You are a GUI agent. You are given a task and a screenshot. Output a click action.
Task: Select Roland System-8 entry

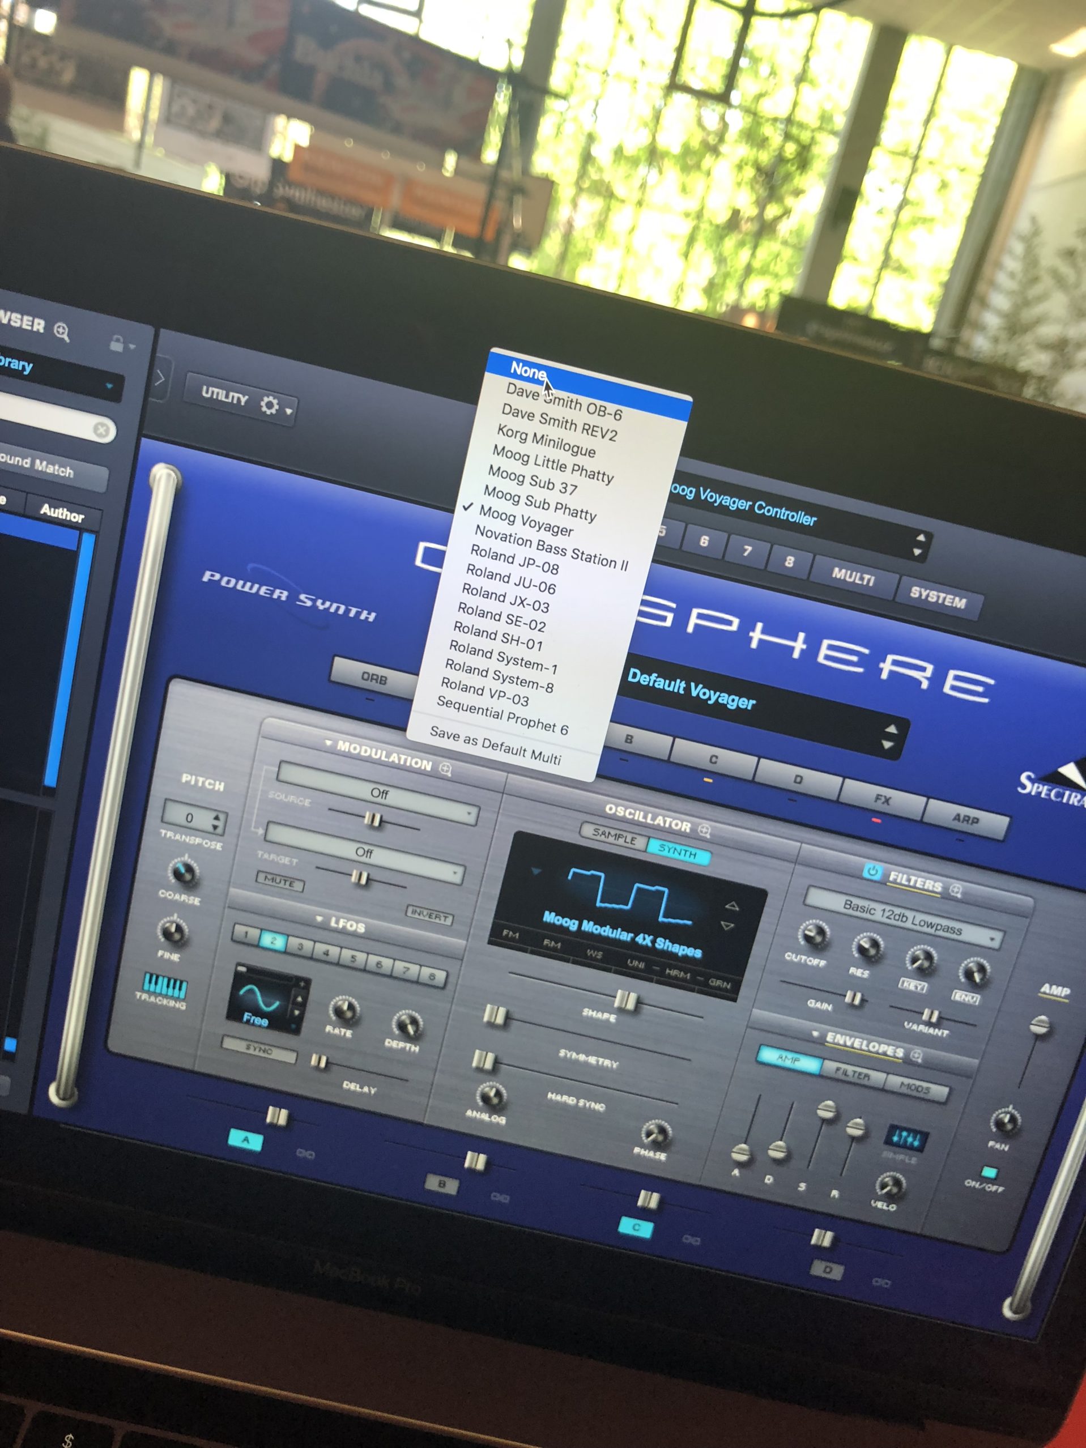[x=499, y=675]
